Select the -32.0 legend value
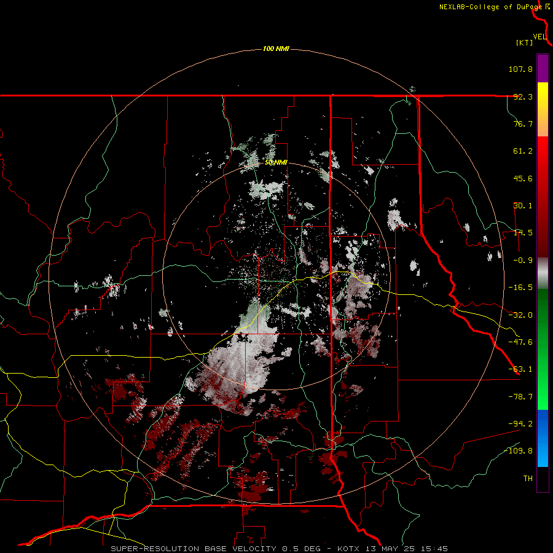 point(520,315)
